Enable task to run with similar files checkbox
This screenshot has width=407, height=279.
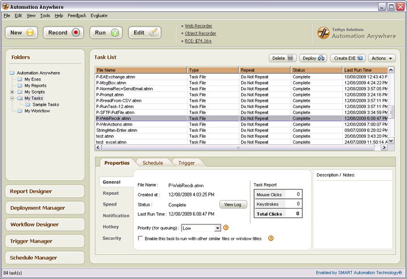(141, 238)
